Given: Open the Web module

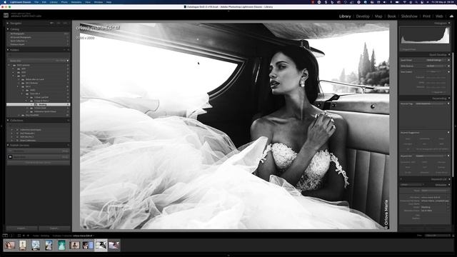Looking at the screenshot, I should tap(439, 16).
